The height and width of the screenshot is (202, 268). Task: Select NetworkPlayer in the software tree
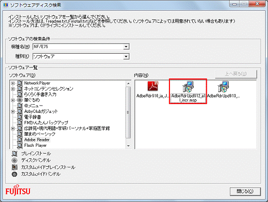coord(37,83)
